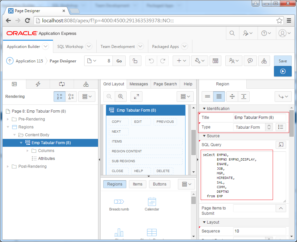
Task: Collapse the Source section
Action: (204, 136)
